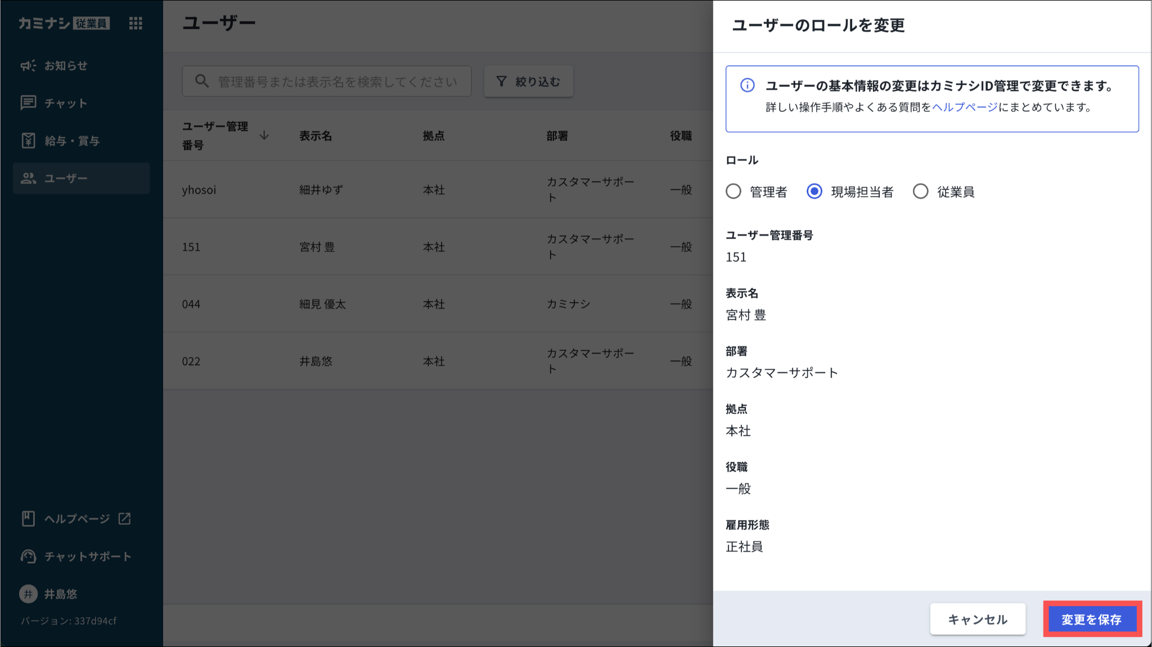Open the ヘルプページ link in notice

[x=965, y=107]
